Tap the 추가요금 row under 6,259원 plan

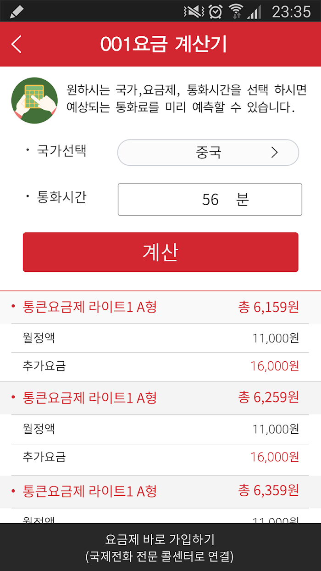tap(160, 457)
